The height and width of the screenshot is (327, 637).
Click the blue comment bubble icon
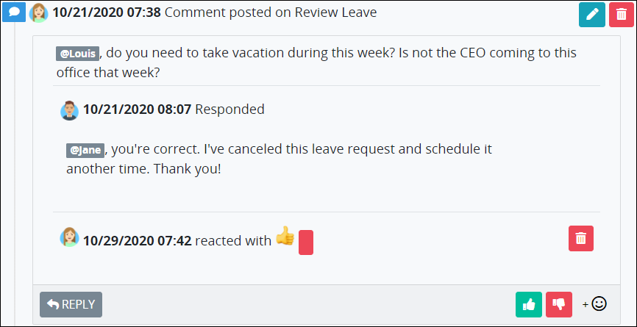pyautogui.click(x=14, y=12)
